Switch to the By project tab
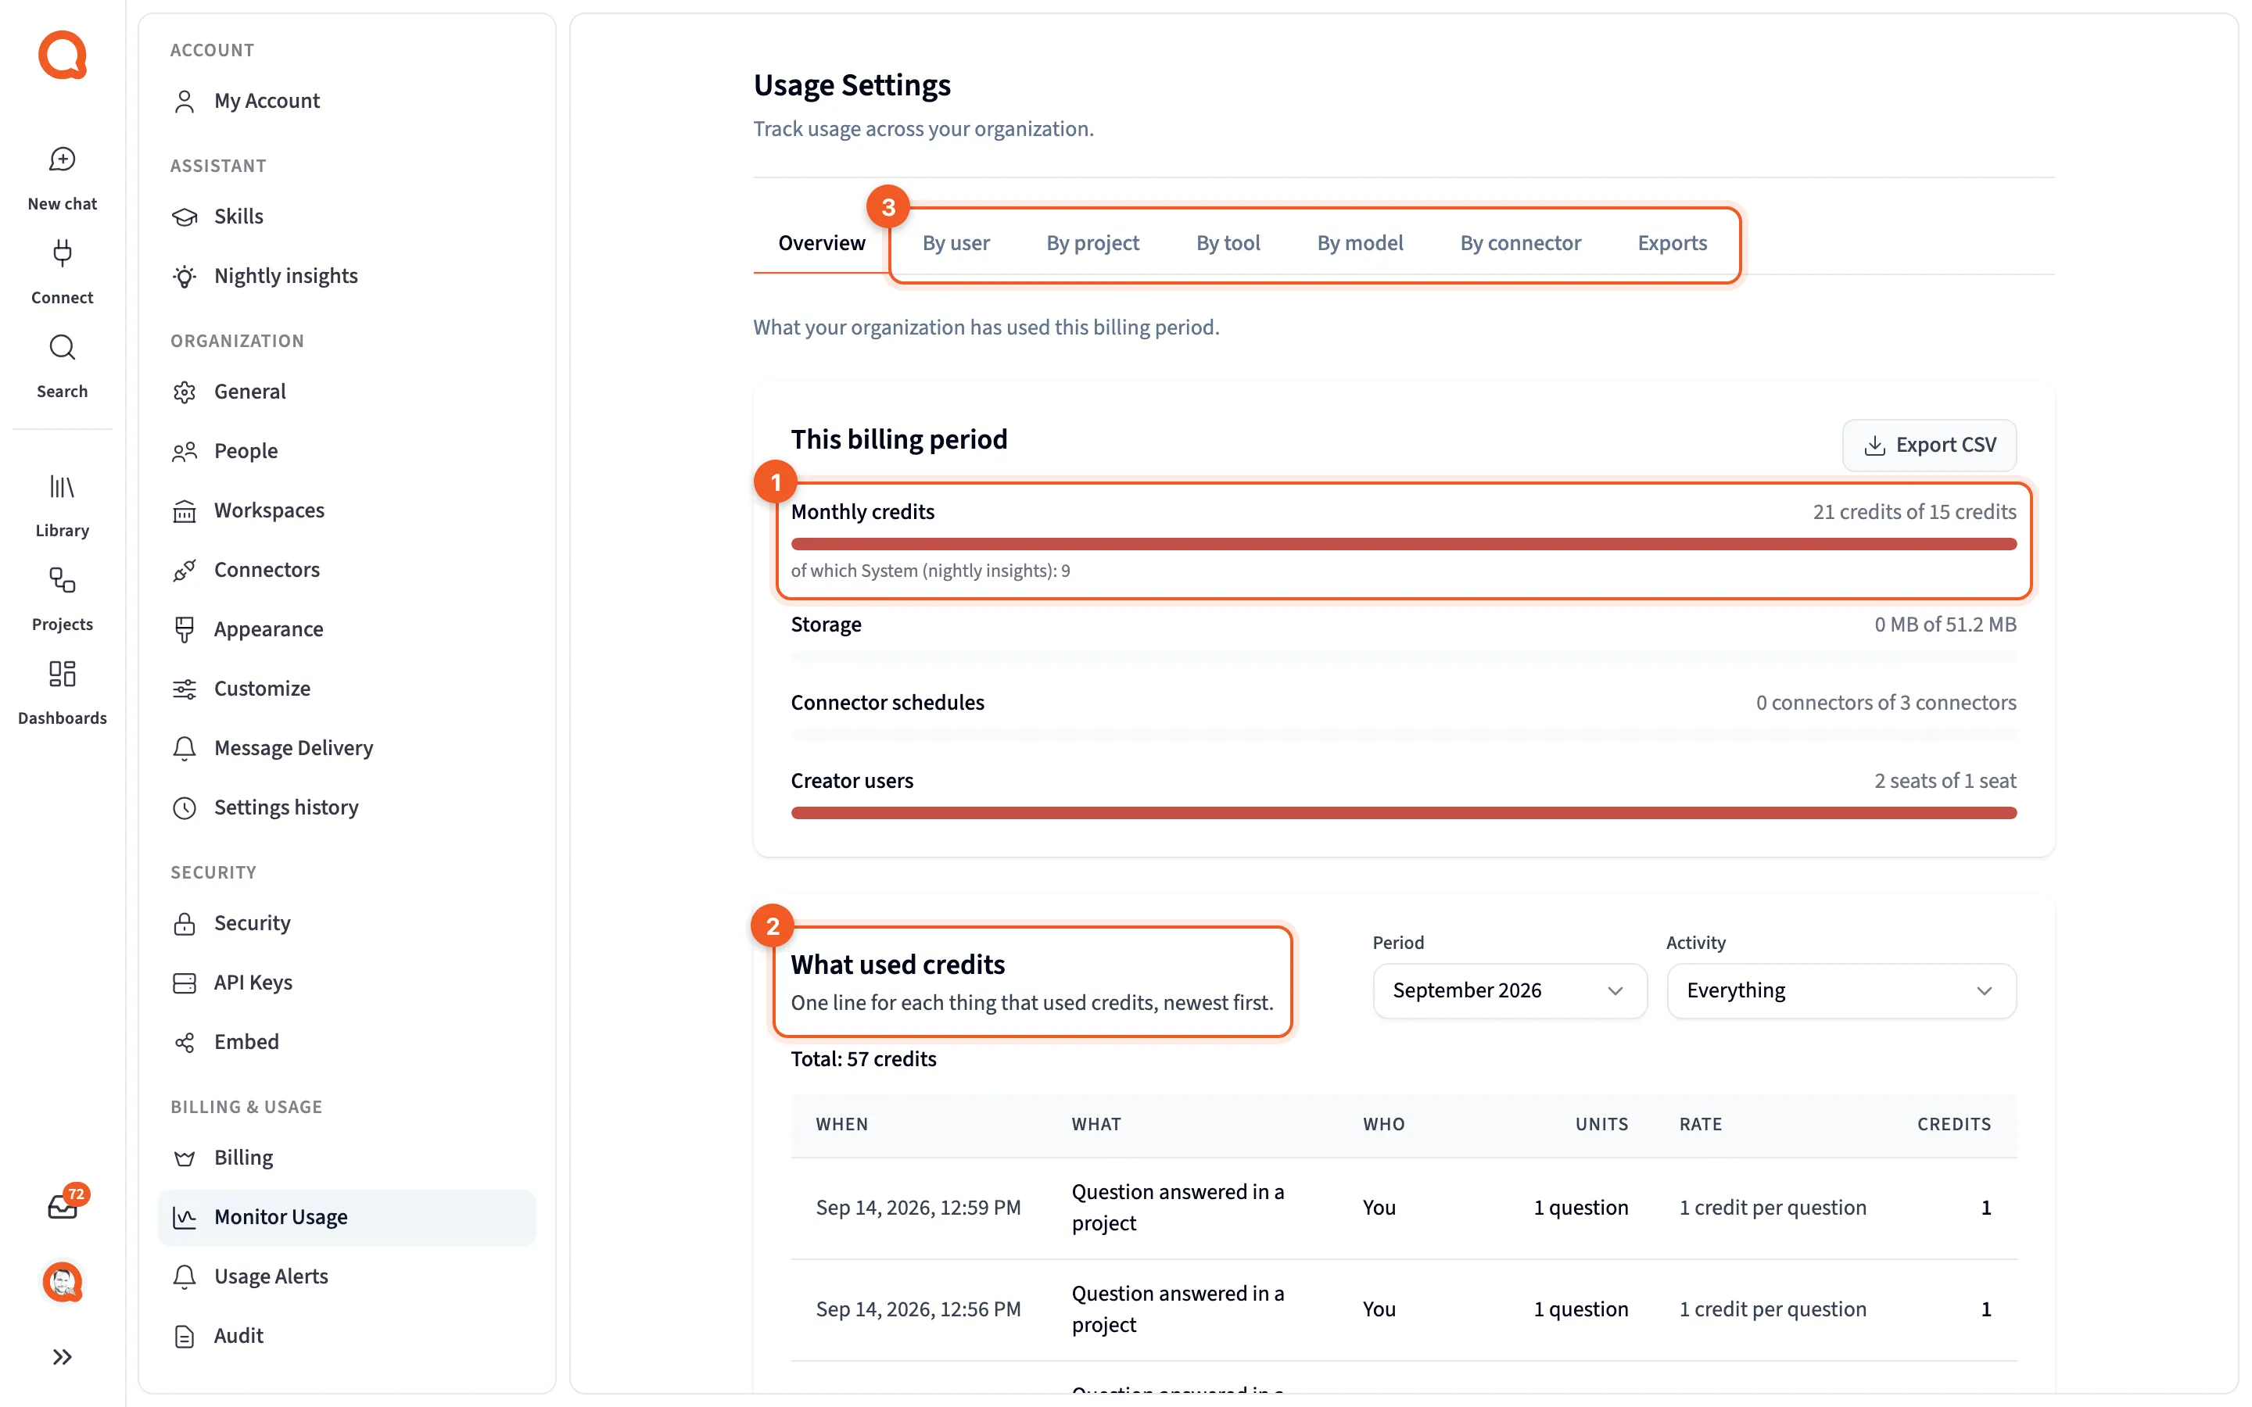Screen dimensions: 2252x1407 [1092, 243]
